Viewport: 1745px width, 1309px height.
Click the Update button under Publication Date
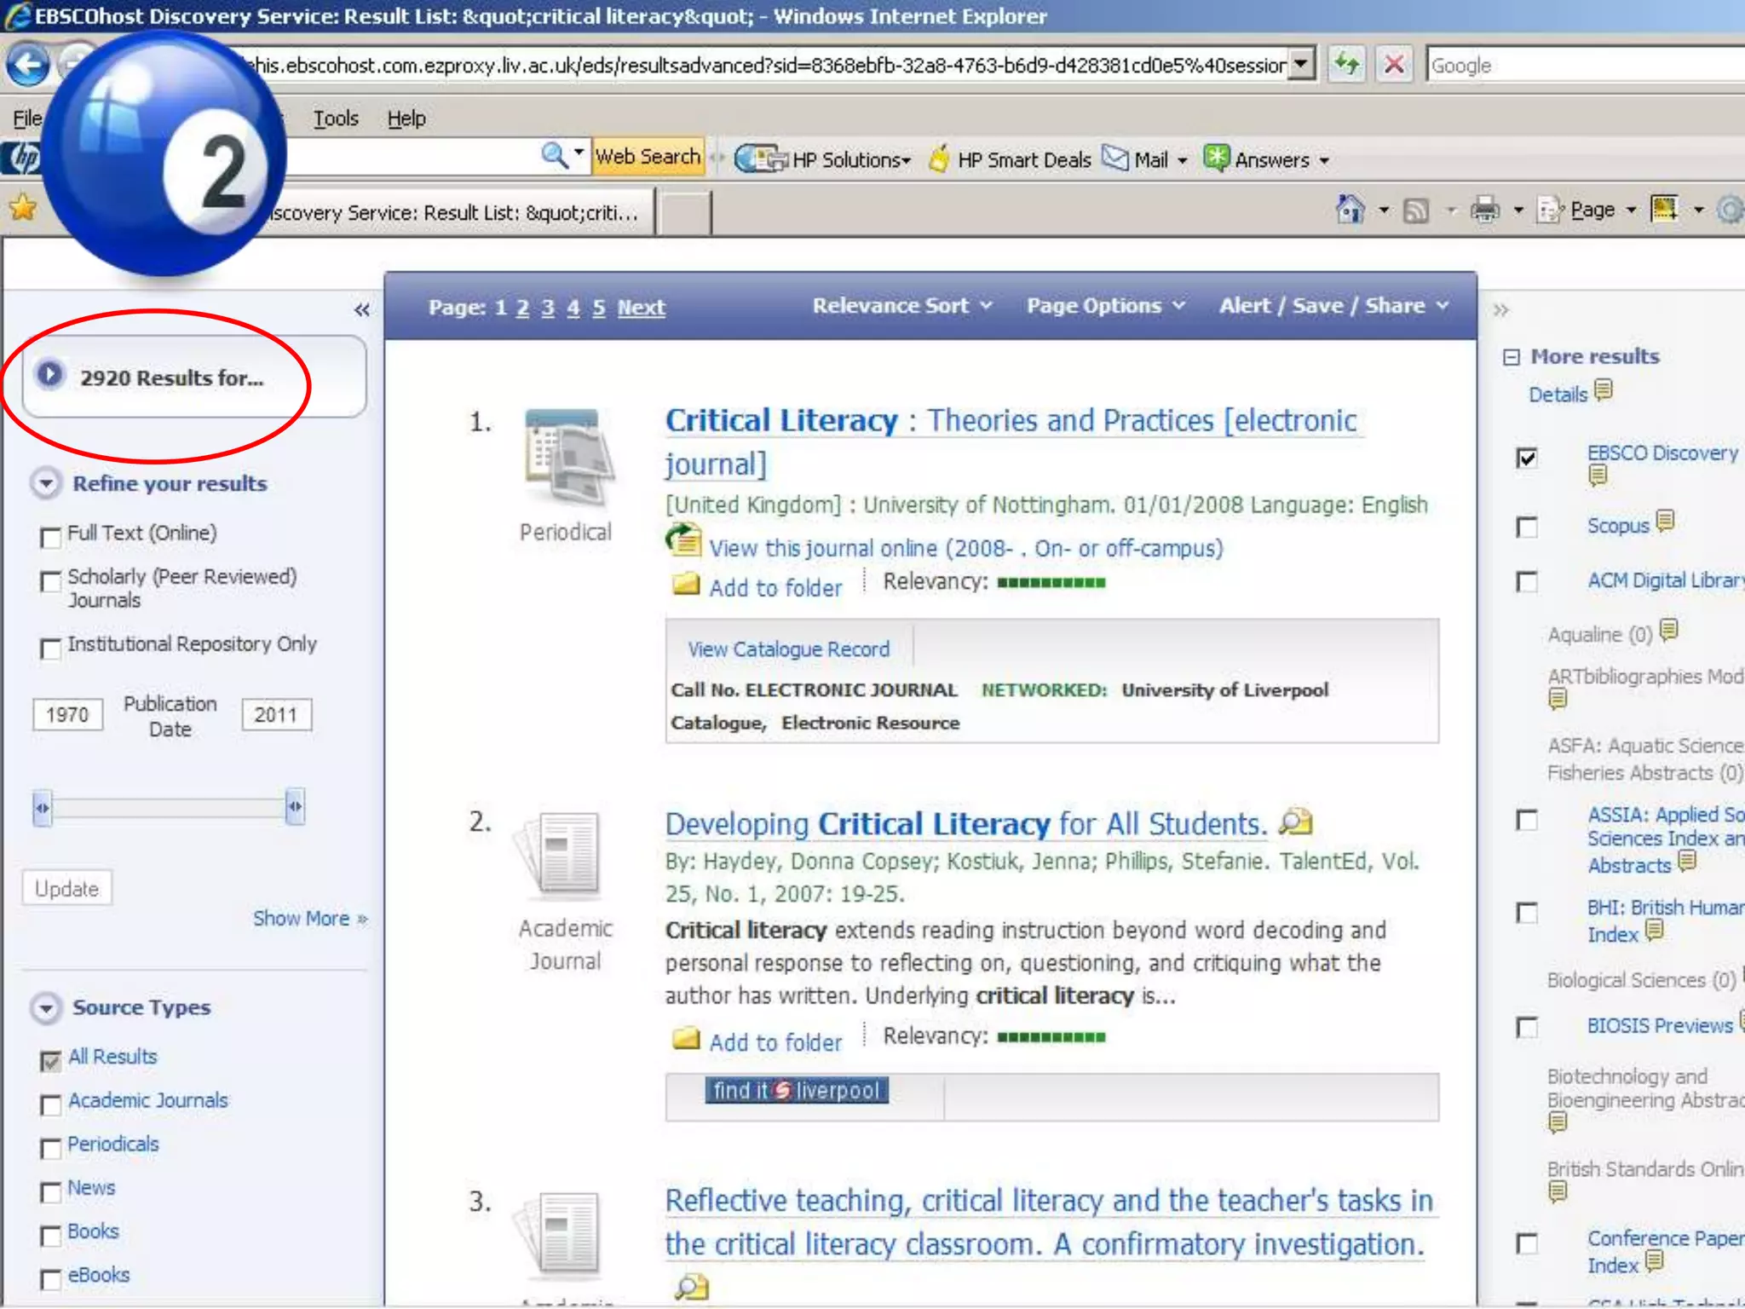(66, 889)
